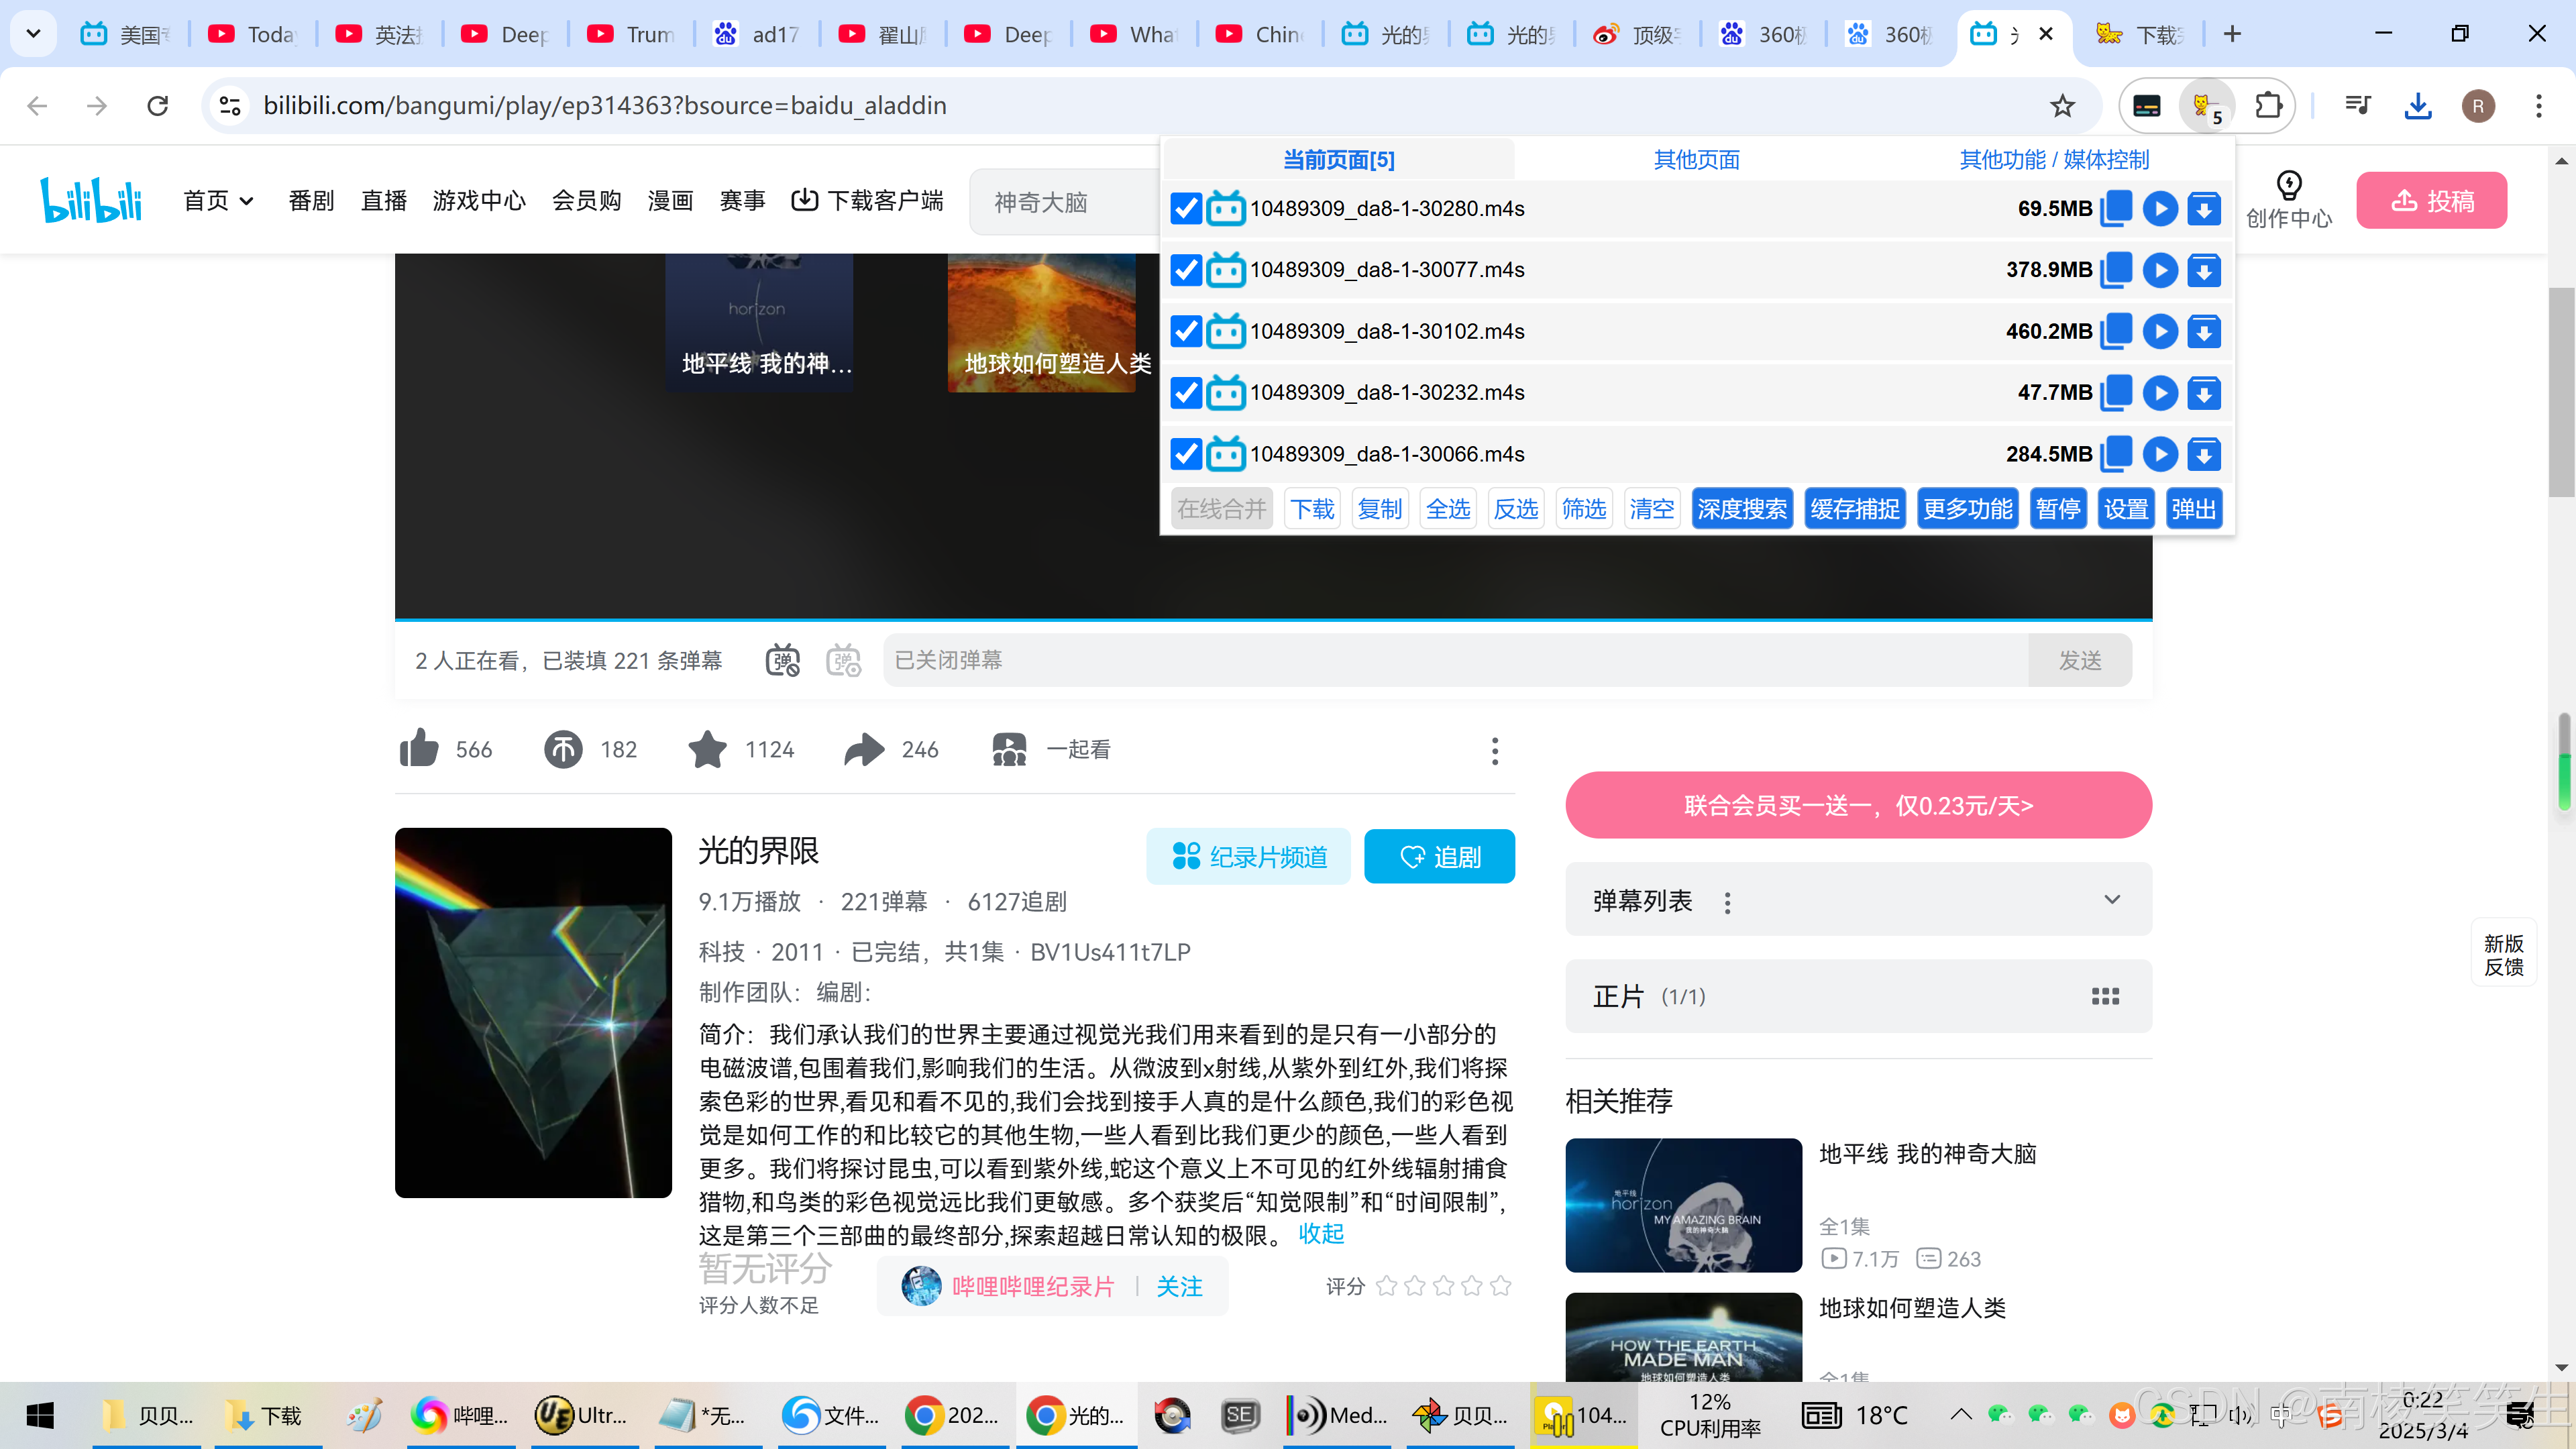
Task: Rate with the fifth star
Action: (x=1500, y=1286)
